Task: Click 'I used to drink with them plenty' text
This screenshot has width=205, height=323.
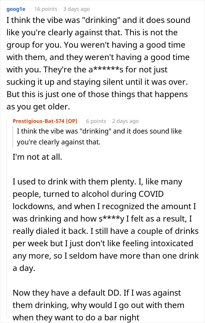Action: [x=74, y=182]
